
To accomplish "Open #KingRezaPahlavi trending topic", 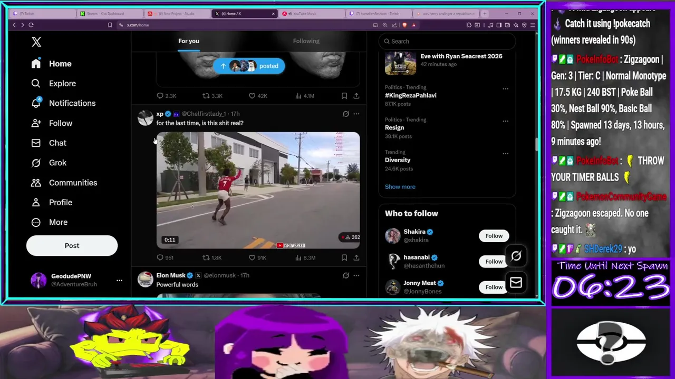I will (x=410, y=95).
